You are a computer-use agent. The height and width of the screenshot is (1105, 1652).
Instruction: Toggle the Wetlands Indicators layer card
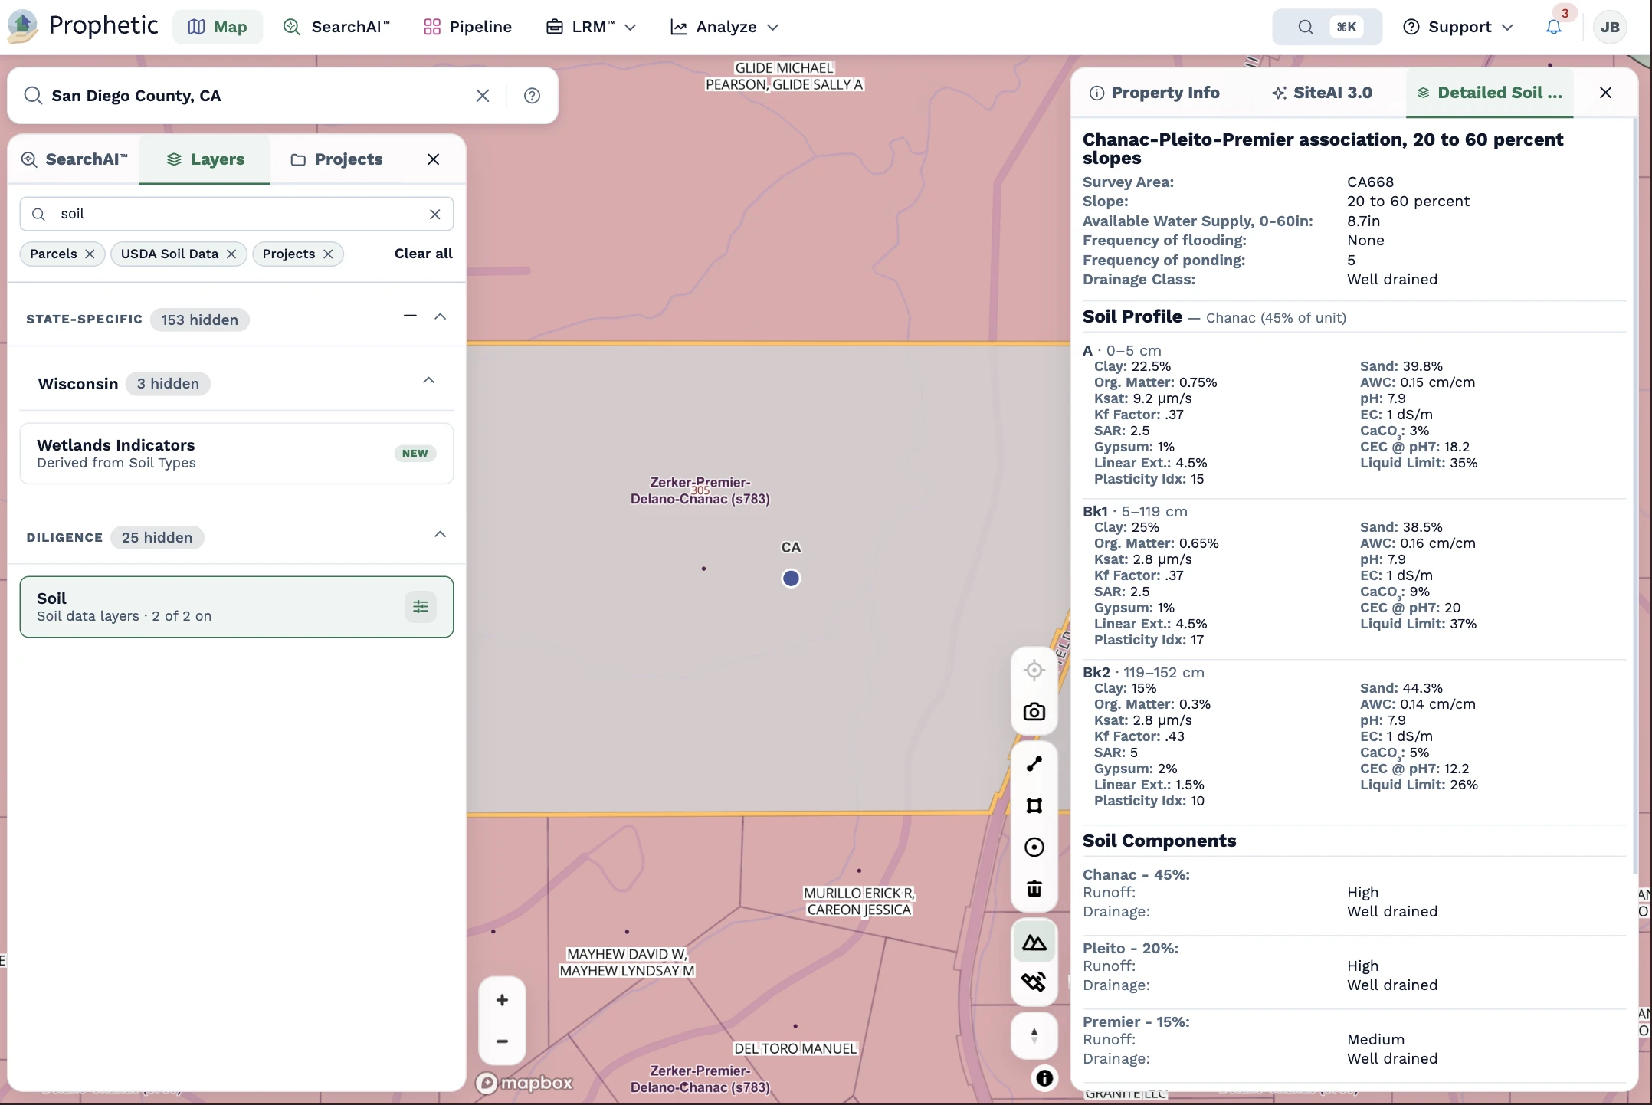click(x=236, y=454)
